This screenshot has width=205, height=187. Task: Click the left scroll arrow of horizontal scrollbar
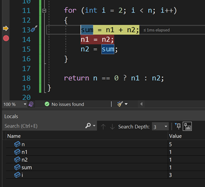[x=141, y=104]
